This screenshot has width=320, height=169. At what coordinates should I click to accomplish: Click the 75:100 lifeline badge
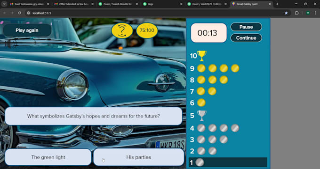147,30
